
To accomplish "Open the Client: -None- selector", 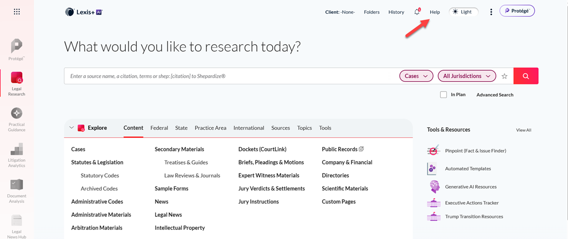I will [340, 12].
